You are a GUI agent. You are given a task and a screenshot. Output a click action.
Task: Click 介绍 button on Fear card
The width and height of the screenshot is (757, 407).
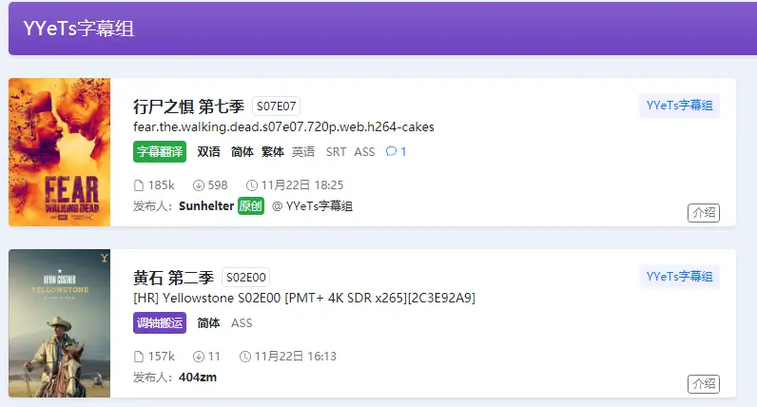[704, 213]
